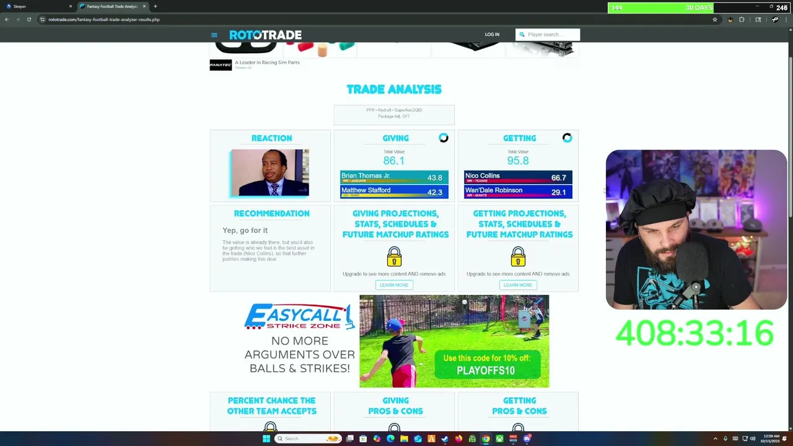Image resolution: width=793 pixels, height=446 pixels.
Task: Click the circular icon in GIVING panel
Action: (x=444, y=138)
